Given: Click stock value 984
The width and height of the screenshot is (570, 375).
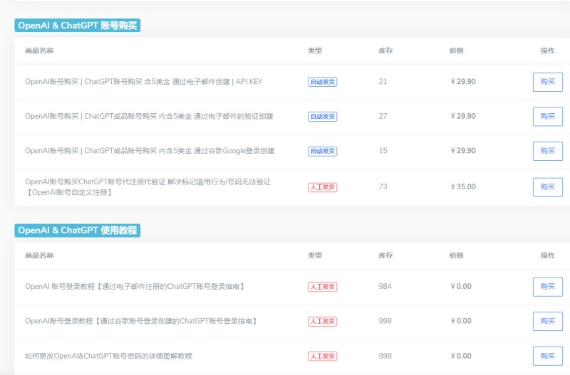Looking at the screenshot, I should coord(385,287).
